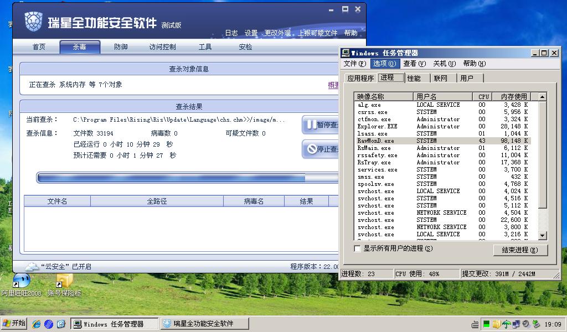Click the Rising lion shield logo

pyautogui.click(x=34, y=22)
